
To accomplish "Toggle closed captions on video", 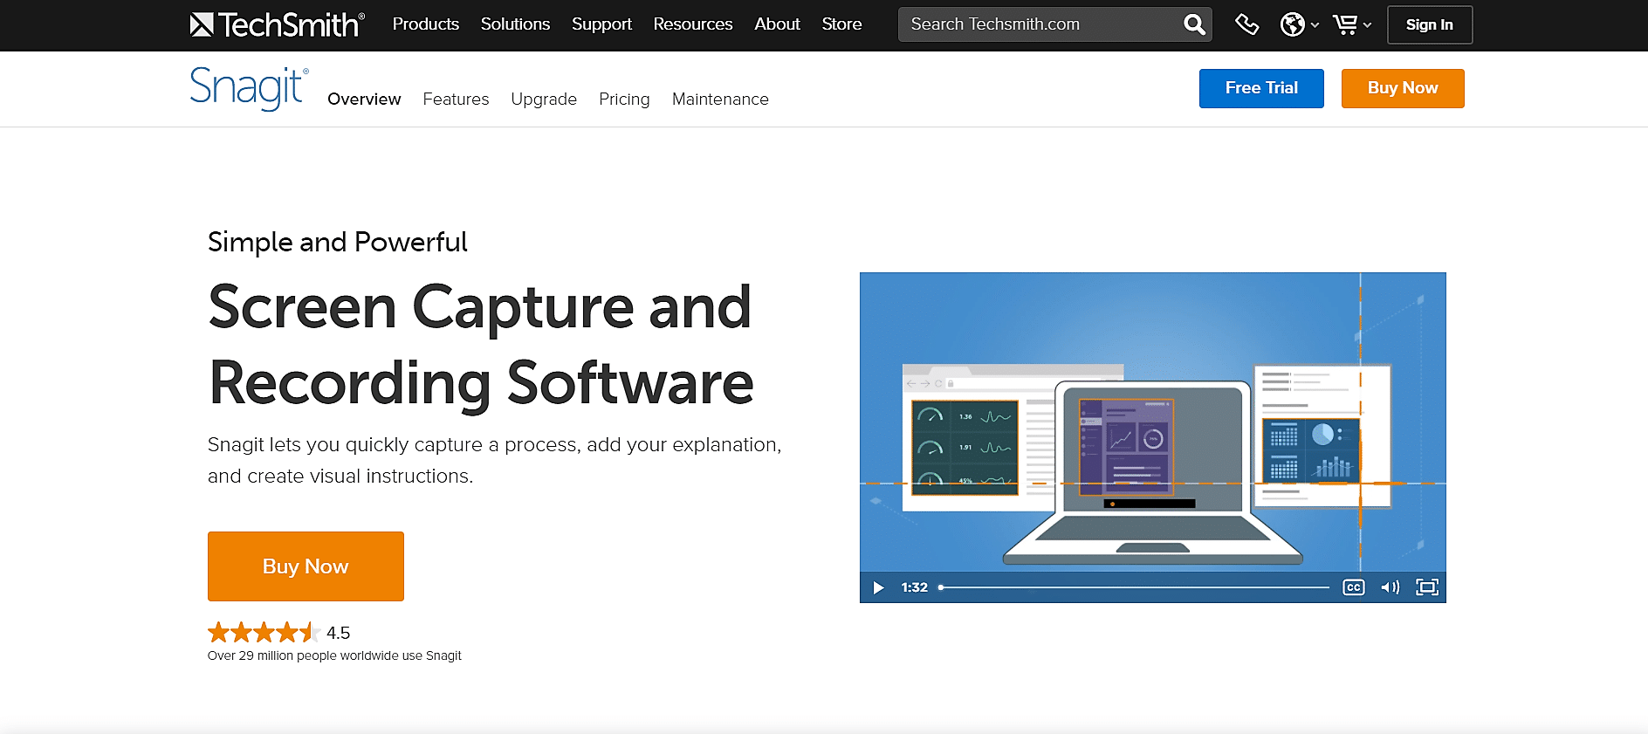I will [1354, 587].
